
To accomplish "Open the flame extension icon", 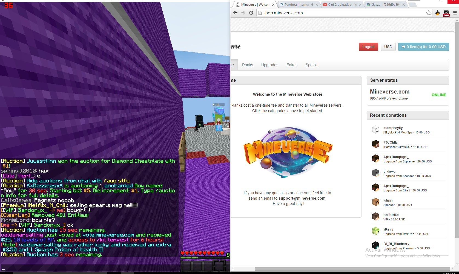I will click(x=438, y=13).
